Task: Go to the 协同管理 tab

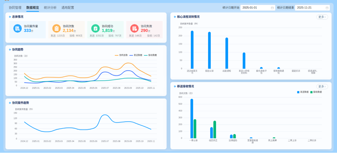Action: (15, 7)
